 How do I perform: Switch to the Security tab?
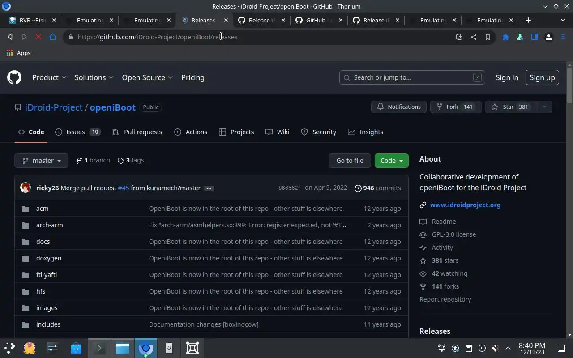319,132
